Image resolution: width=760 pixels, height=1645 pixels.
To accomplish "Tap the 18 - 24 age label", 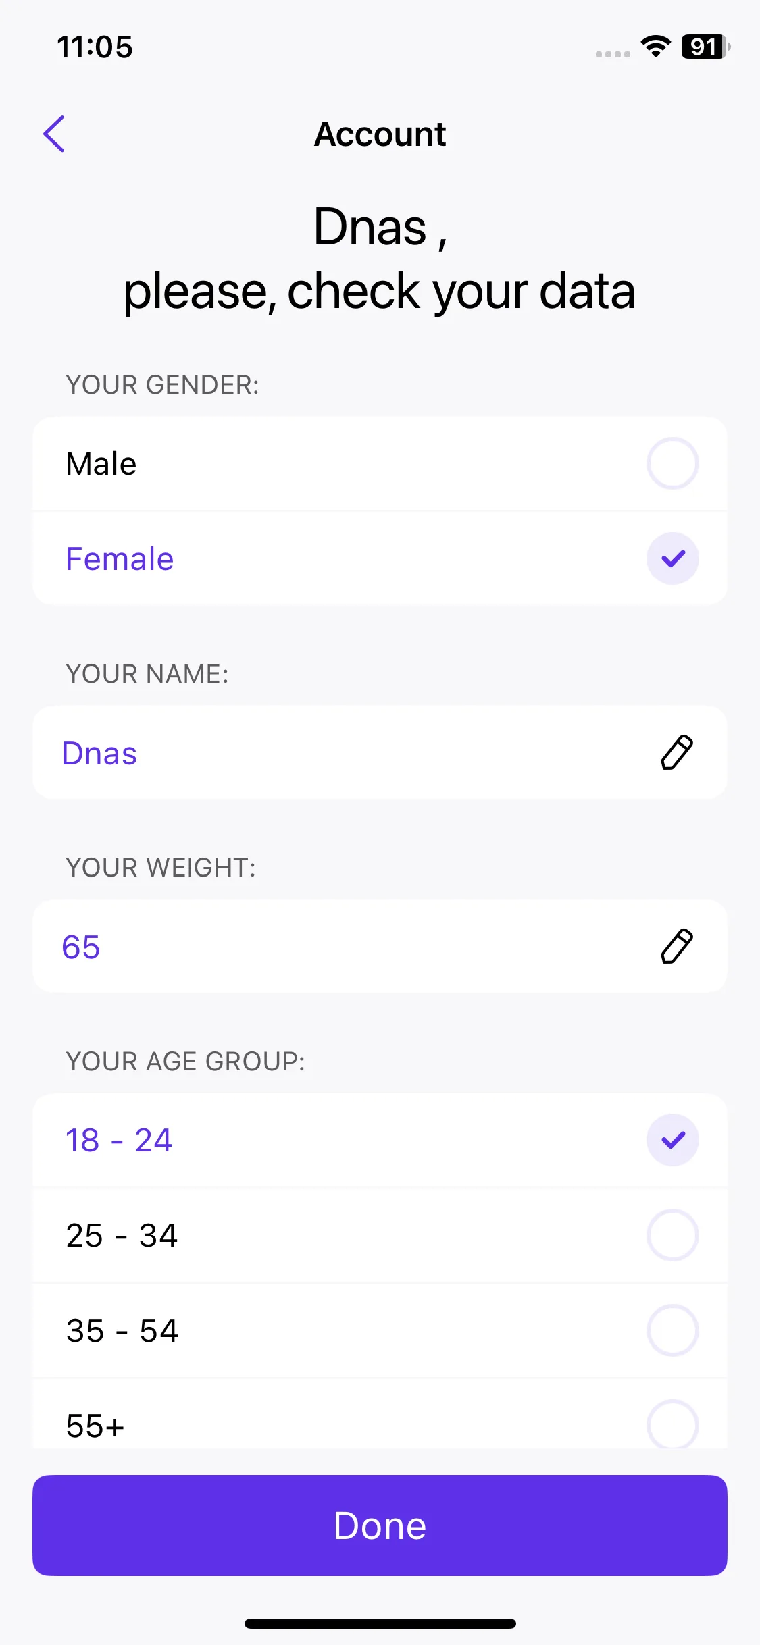I will (119, 1141).
